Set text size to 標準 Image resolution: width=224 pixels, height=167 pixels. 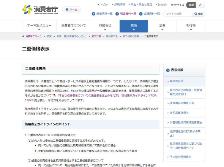tap(191, 5)
